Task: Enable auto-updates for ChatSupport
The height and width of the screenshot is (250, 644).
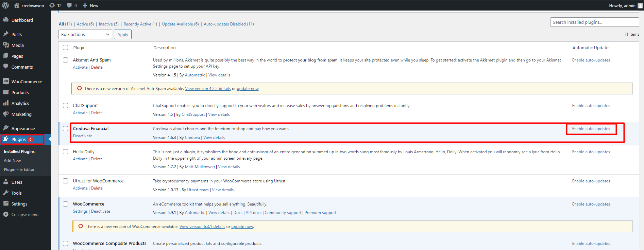Action: (591, 106)
